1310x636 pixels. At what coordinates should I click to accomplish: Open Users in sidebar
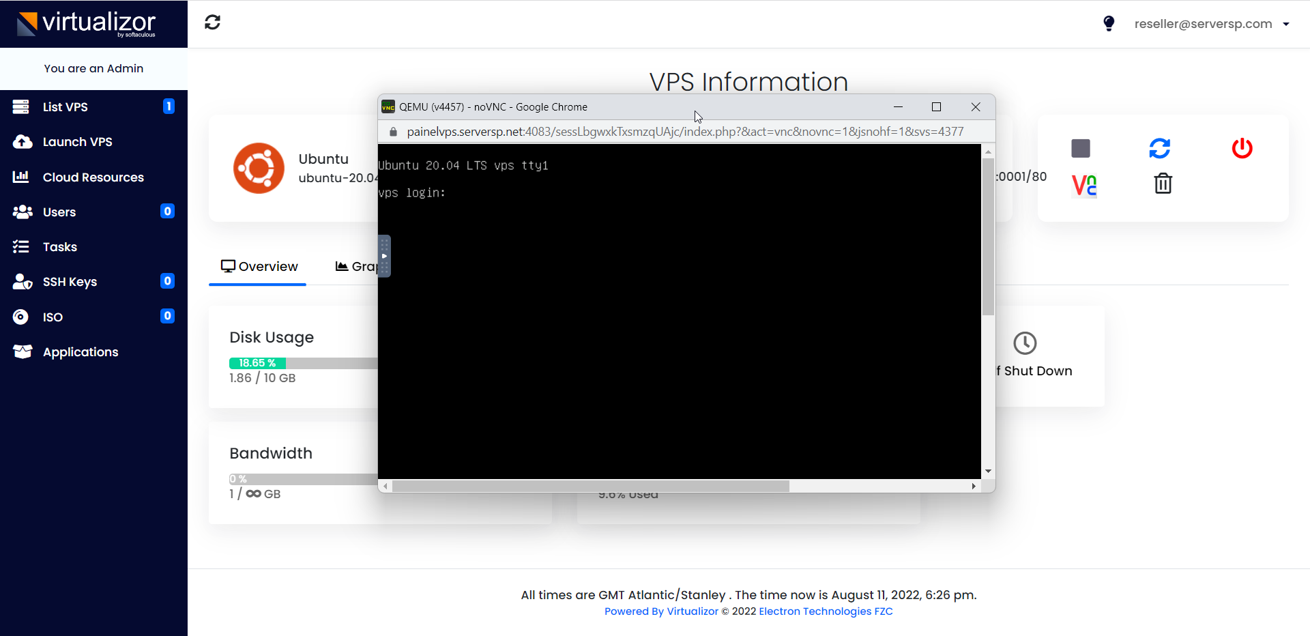(x=93, y=212)
